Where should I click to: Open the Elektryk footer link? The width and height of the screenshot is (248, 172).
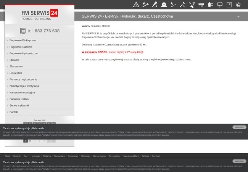tap(16, 156)
